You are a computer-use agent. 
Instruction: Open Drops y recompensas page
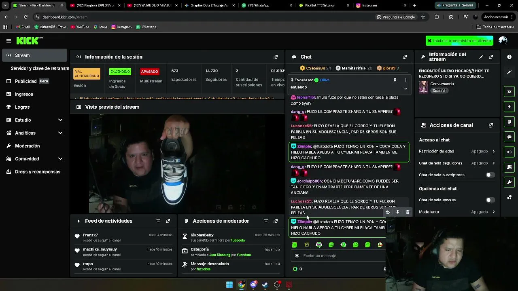coord(35,172)
